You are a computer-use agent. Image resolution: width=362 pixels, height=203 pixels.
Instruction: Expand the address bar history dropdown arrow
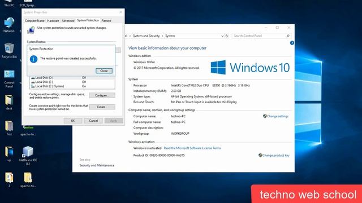point(222,36)
